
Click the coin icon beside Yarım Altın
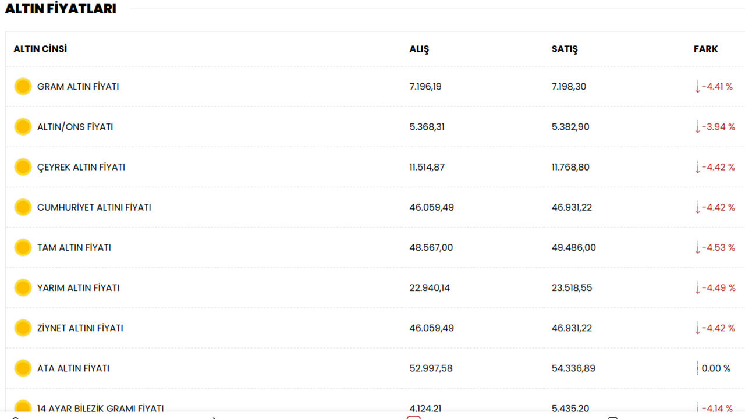[x=23, y=287]
